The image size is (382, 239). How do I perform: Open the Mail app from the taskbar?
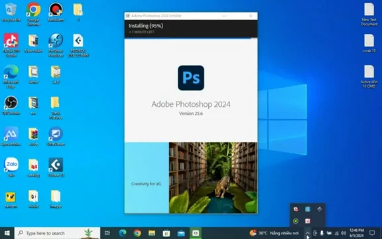(x=181, y=233)
